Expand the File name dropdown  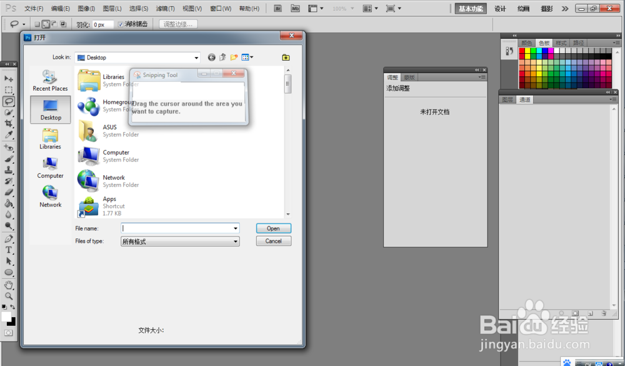236,228
